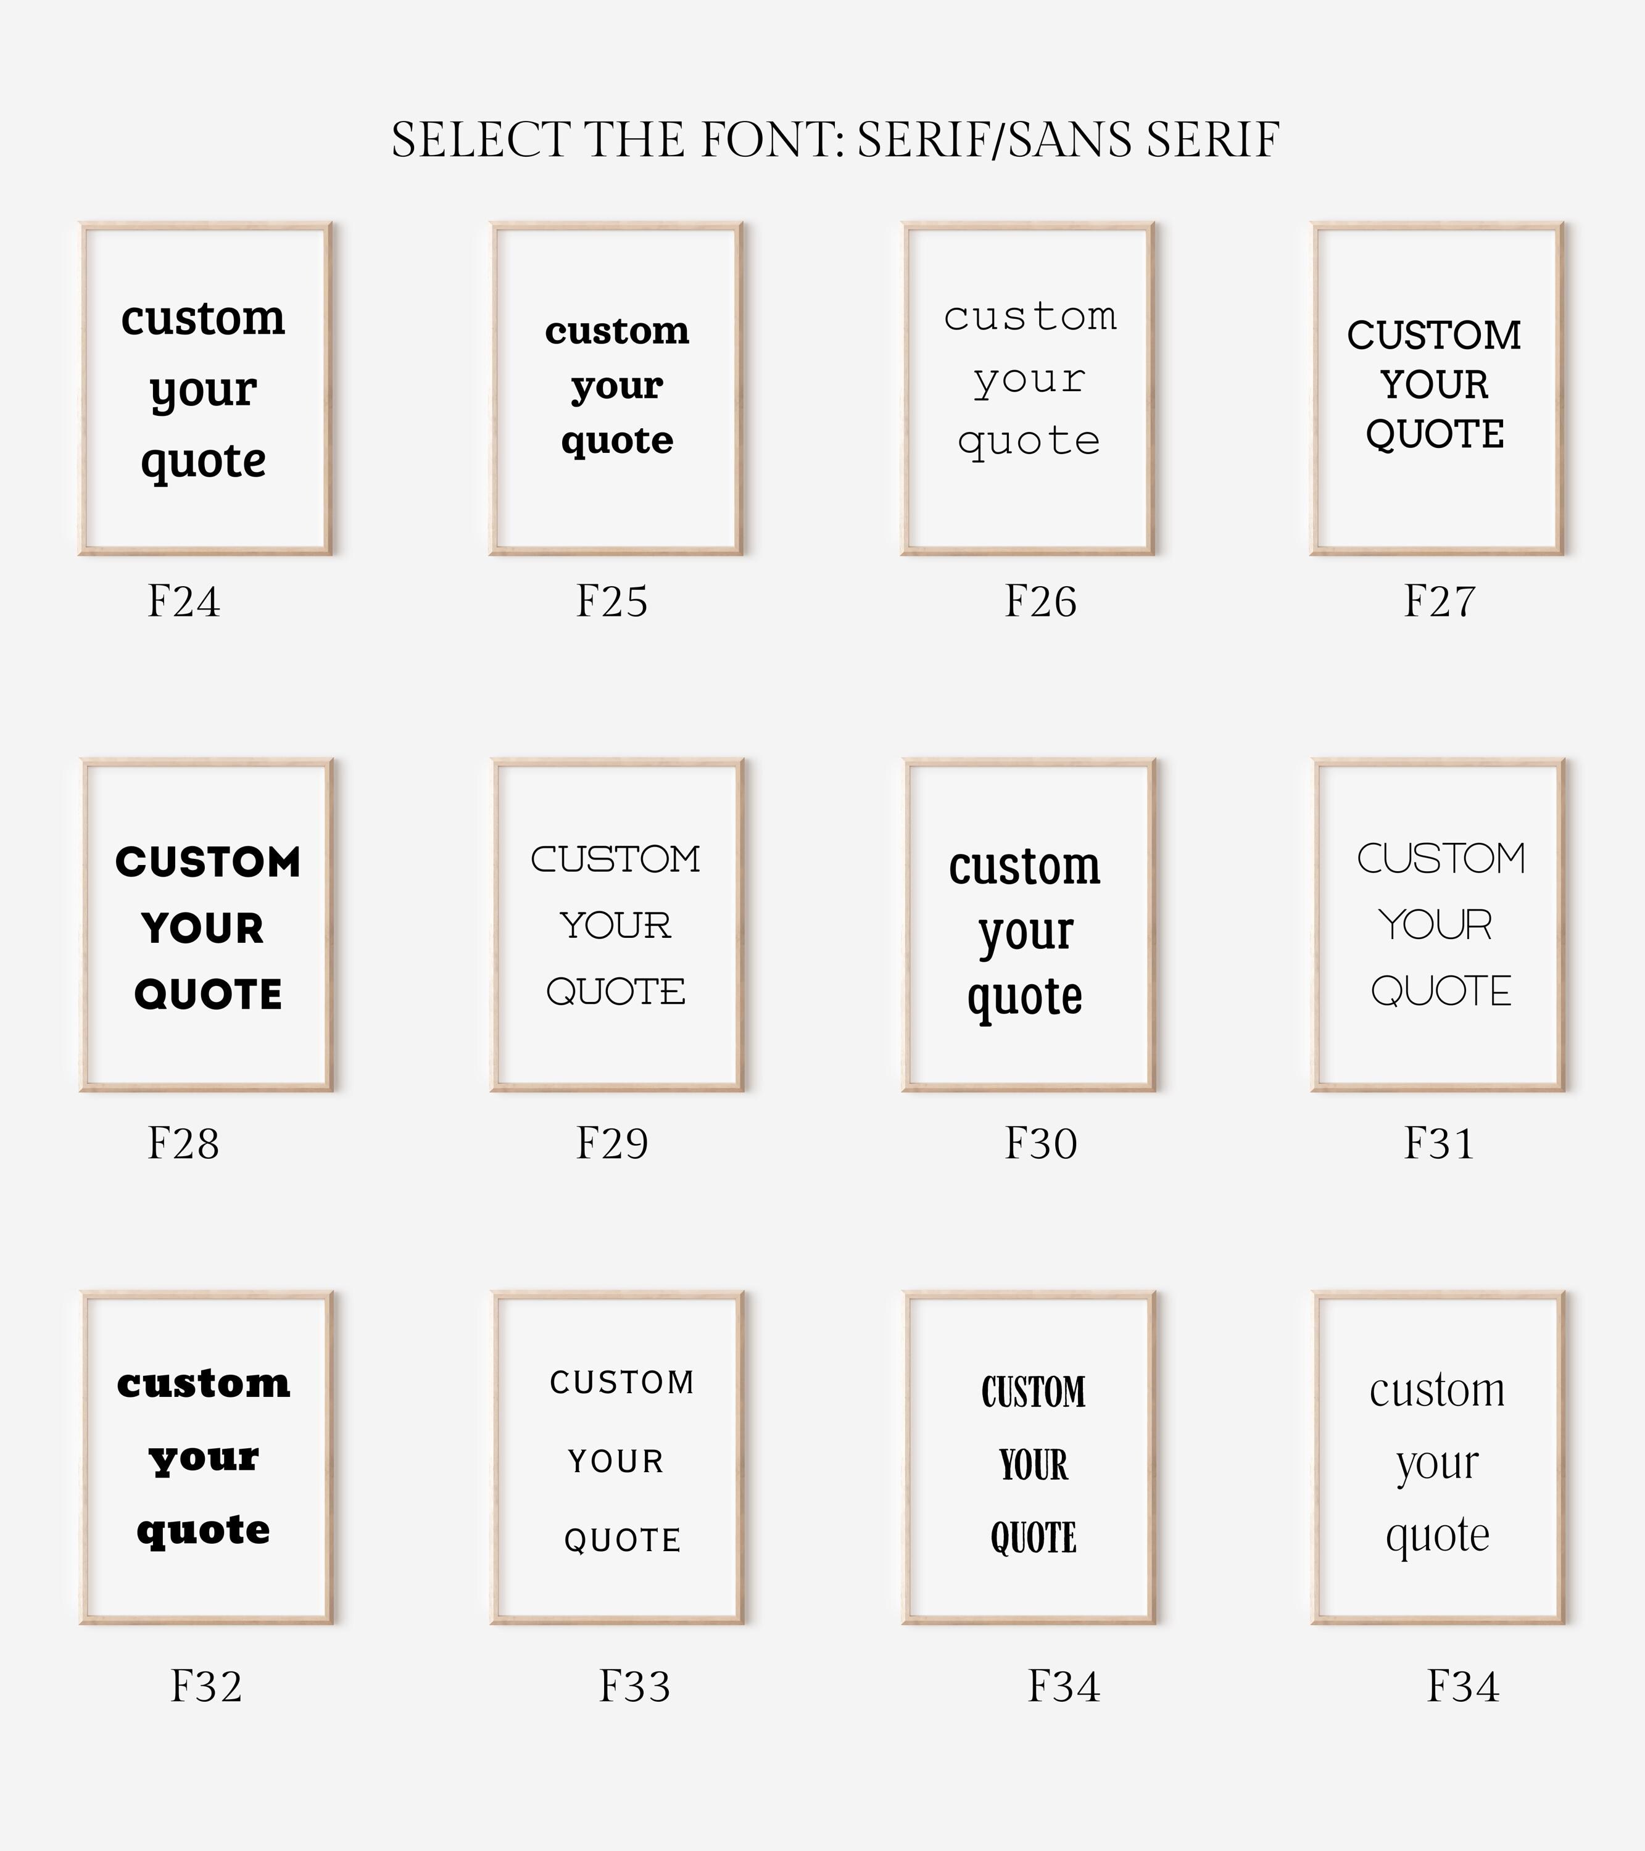The width and height of the screenshot is (1645, 1851).
Task: Choose the F31 light sans-serif frame
Action: pyautogui.click(x=1438, y=925)
